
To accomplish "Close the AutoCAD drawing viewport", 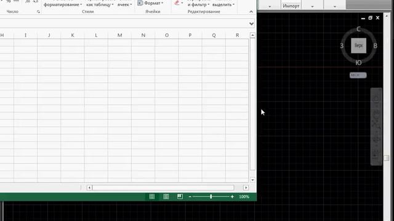I will 377,18.
